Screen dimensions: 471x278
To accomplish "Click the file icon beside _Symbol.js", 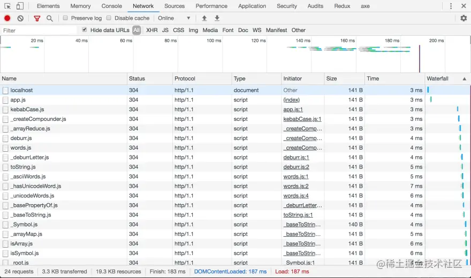I will point(5,225).
